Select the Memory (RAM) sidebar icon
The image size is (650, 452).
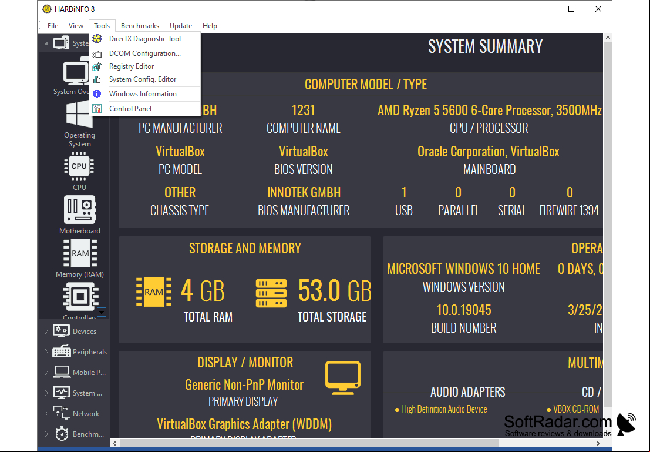[80, 253]
